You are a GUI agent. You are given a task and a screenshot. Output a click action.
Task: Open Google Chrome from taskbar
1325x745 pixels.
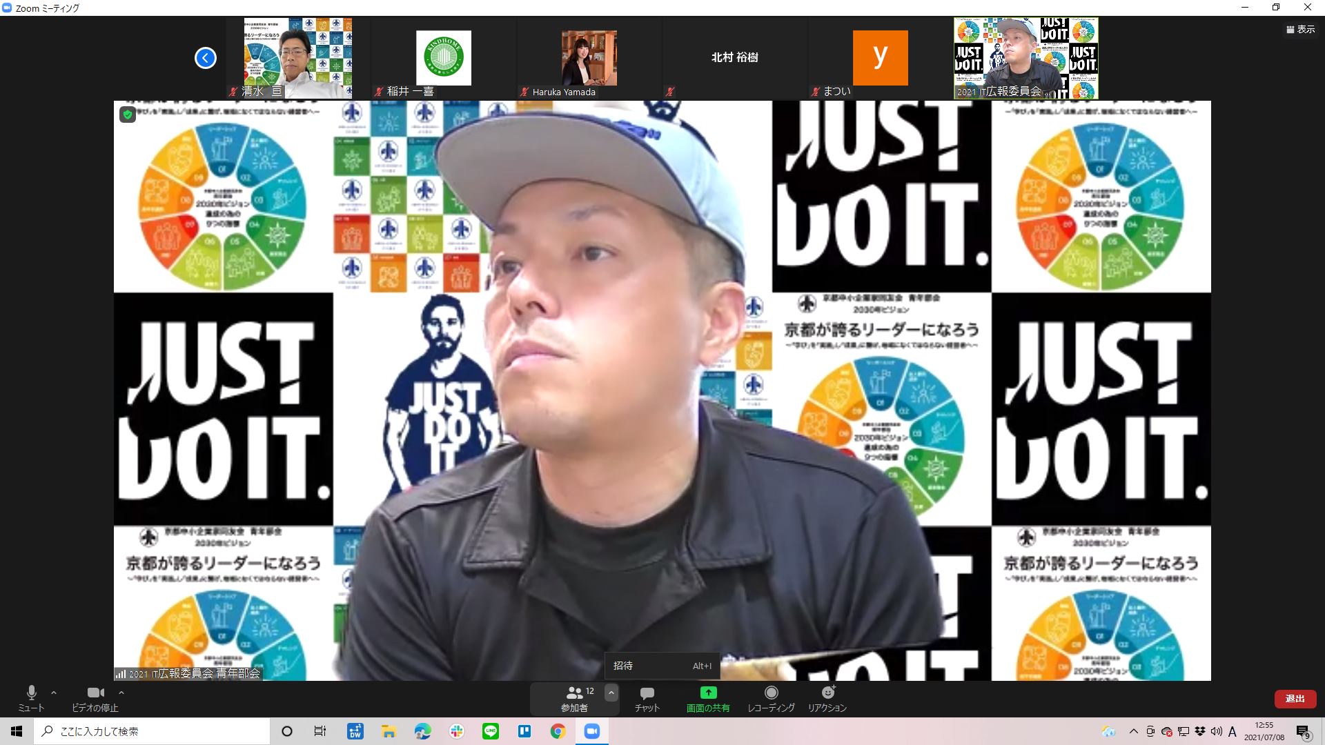(x=558, y=731)
